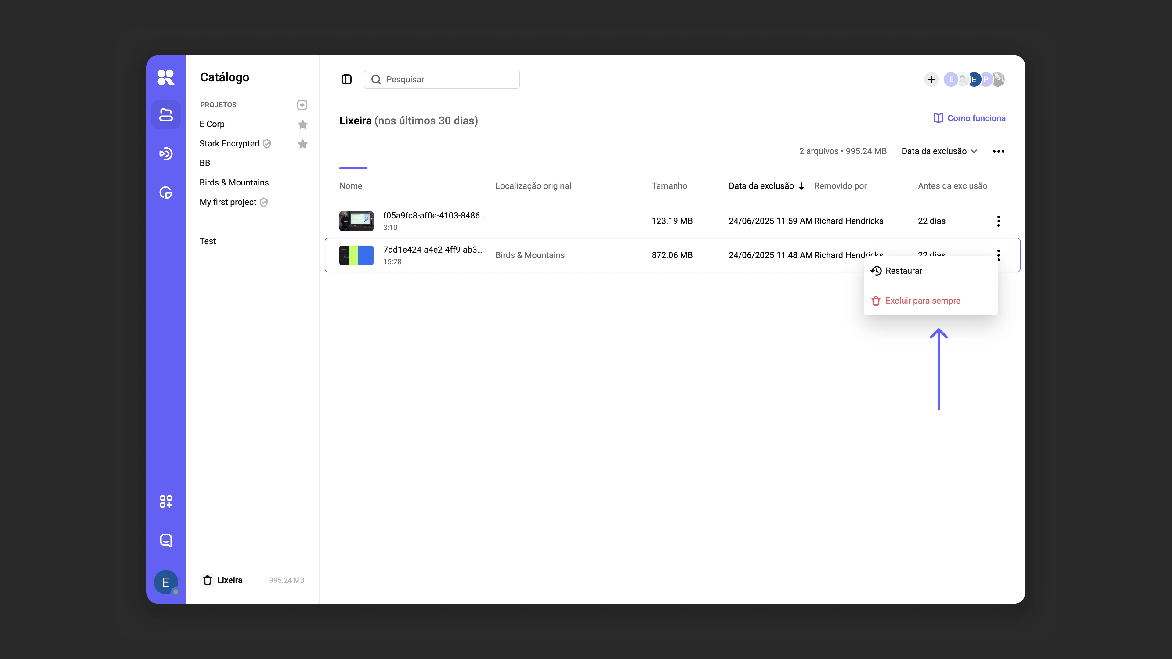Click the group of member avatars

(974, 80)
